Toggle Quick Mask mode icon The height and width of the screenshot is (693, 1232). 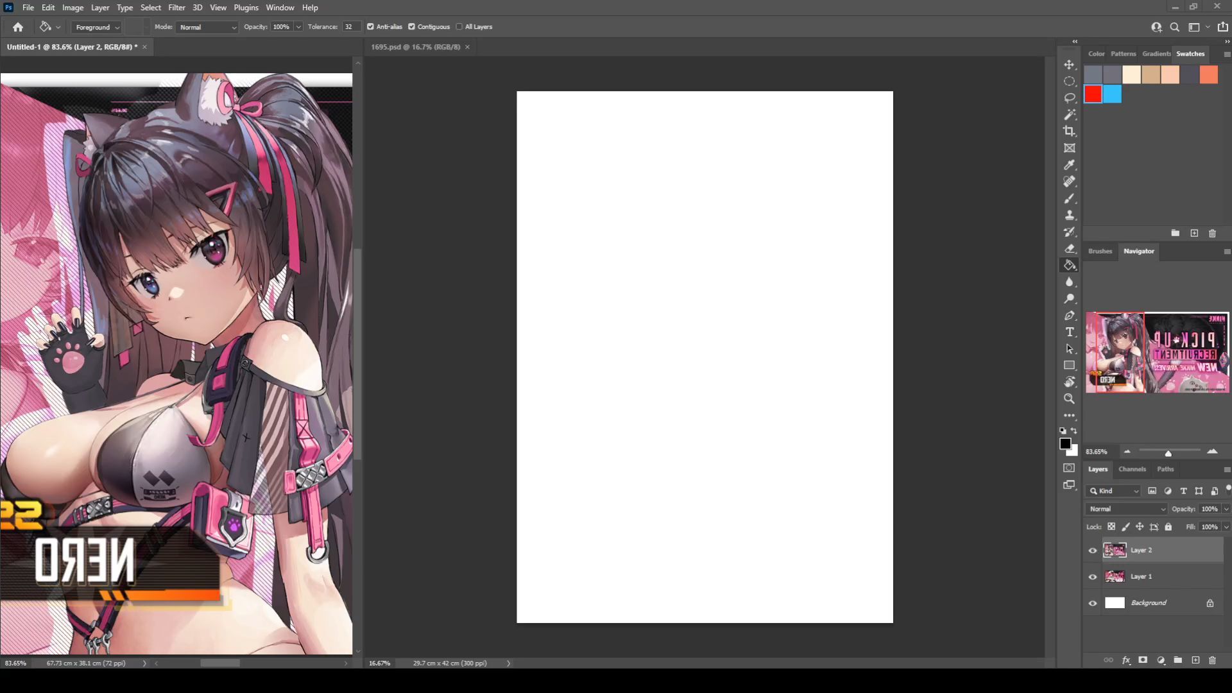(1069, 468)
